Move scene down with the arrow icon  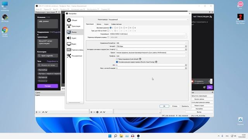click(x=46, y=112)
